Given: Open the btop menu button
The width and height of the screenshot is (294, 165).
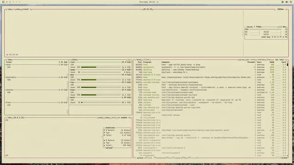Looking at the screenshot, I should tap(18, 9).
